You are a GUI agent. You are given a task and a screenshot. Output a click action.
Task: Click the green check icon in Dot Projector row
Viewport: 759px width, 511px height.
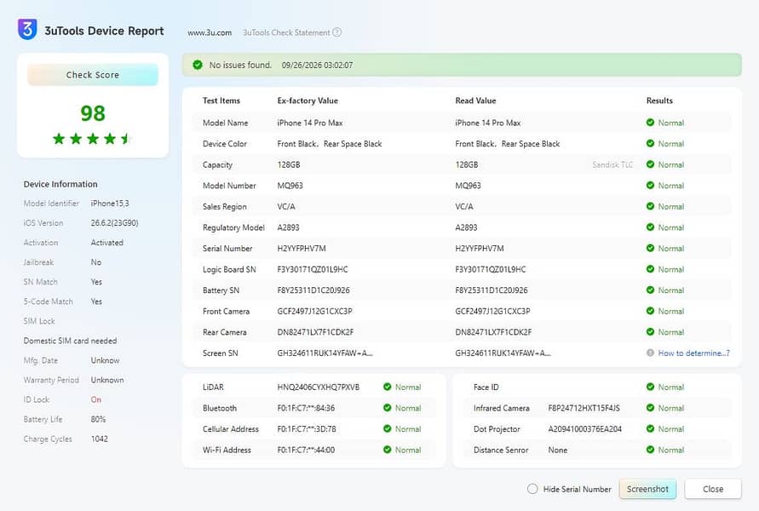(x=650, y=428)
